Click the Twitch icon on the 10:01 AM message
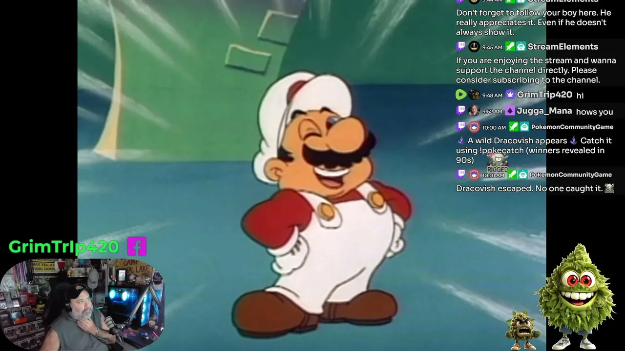The image size is (625, 351). pyautogui.click(x=461, y=174)
